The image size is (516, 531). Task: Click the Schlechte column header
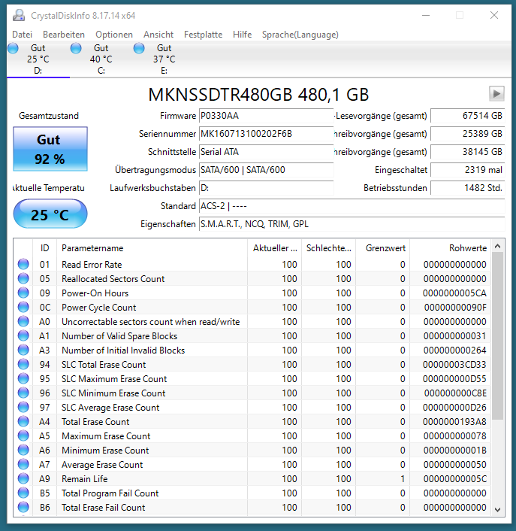[328, 248]
